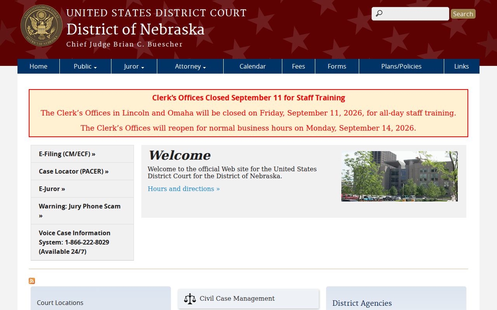Click the courthouse building photo
497x310 pixels.
[x=400, y=176]
